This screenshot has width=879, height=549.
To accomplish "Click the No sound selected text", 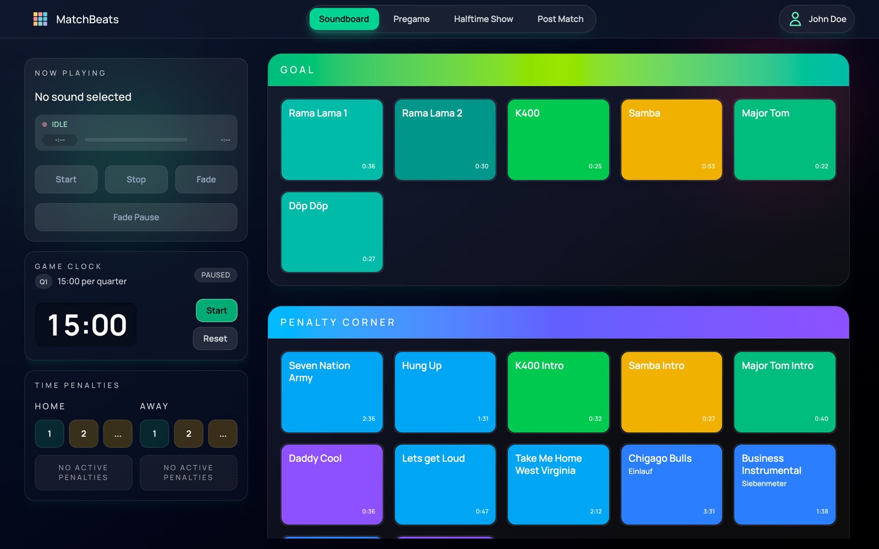I will pos(83,97).
